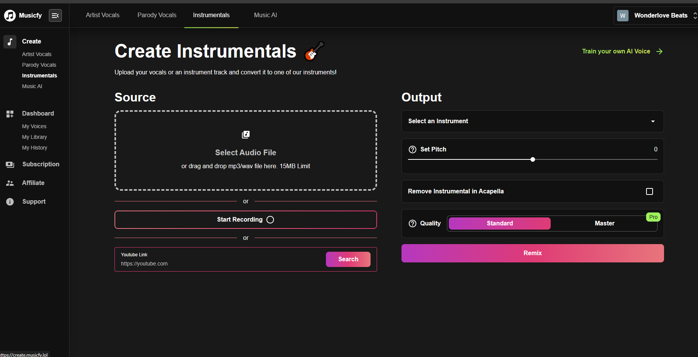Switch to the Parody Vocals top tab
The height and width of the screenshot is (357, 698).
(157, 15)
